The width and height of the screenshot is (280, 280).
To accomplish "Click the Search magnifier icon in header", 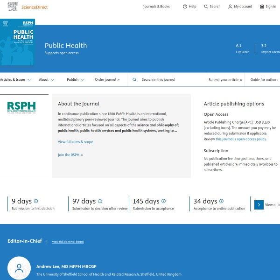I will 206,7.
